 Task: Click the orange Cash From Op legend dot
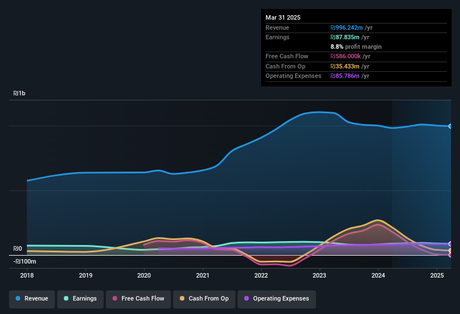click(x=182, y=298)
